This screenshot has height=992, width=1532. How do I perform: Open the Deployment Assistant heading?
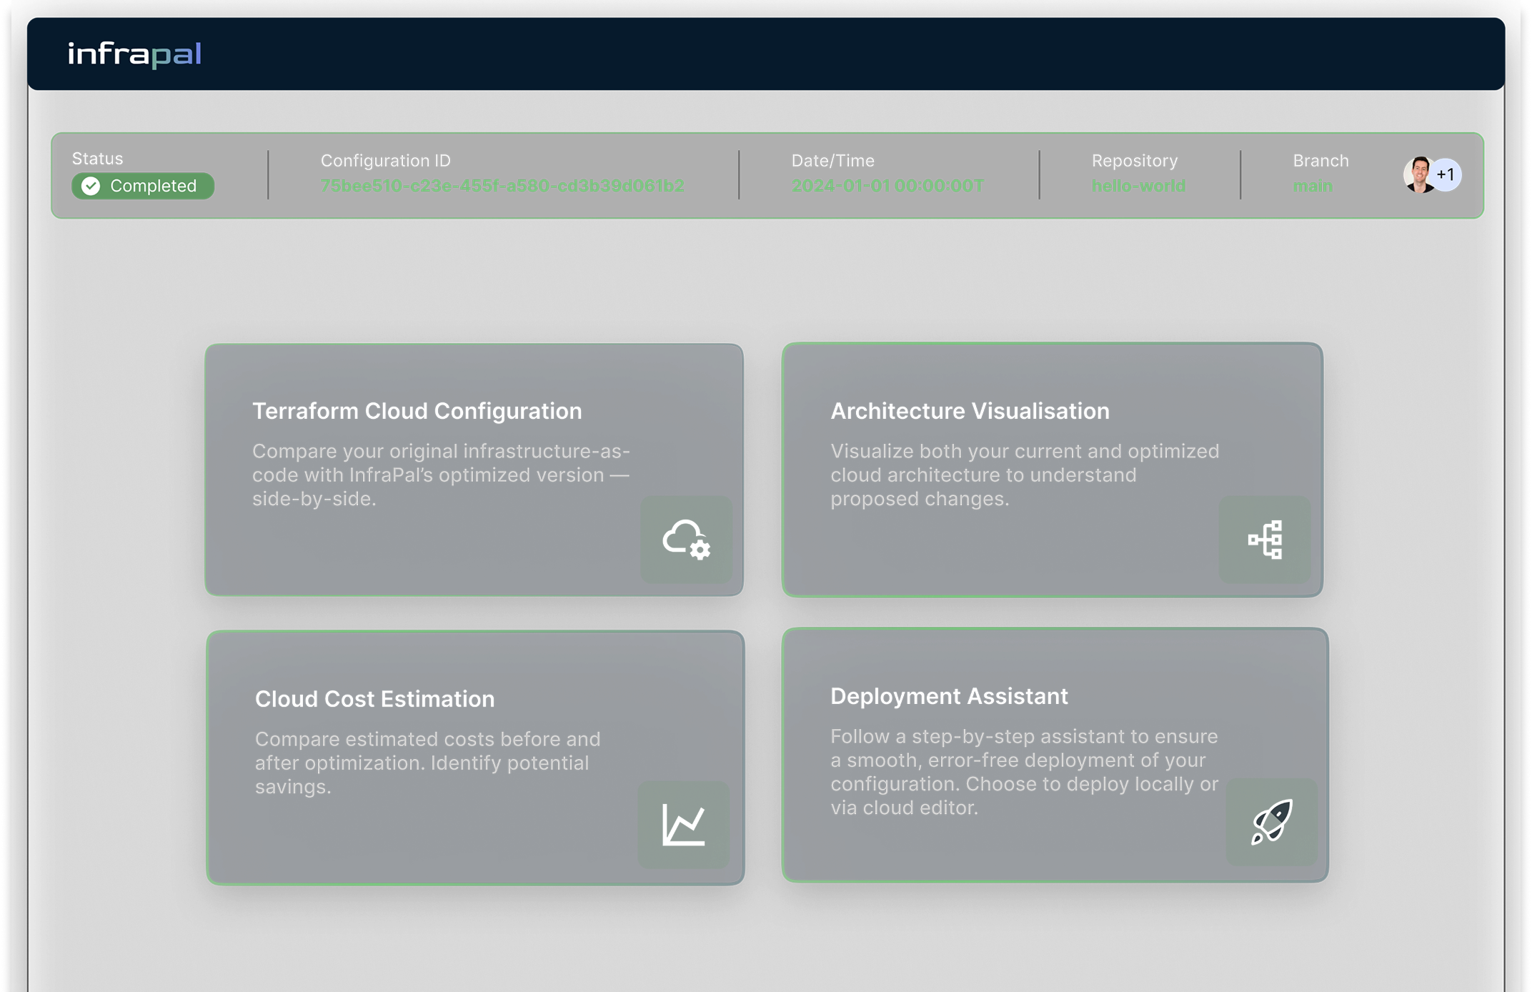(x=949, y=696)
